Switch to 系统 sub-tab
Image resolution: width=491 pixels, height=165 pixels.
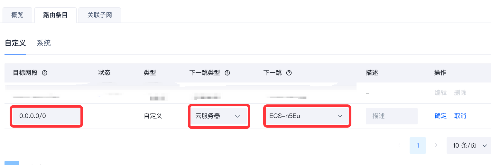[x=44, y=43]
